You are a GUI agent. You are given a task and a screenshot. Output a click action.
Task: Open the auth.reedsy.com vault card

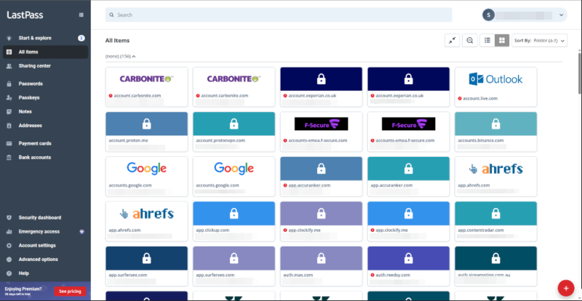(x=408, y=266)
